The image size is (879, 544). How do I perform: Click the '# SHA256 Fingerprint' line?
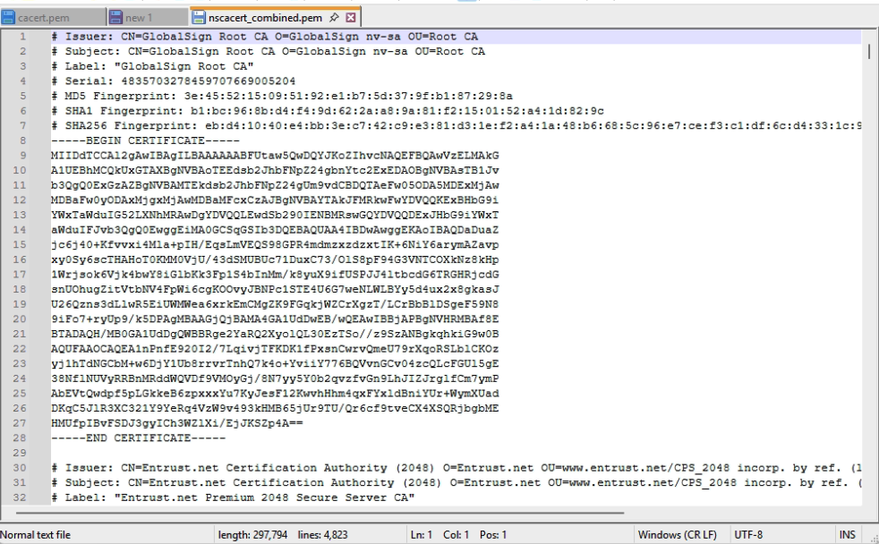pyautogui.click(x=456, y=125)
